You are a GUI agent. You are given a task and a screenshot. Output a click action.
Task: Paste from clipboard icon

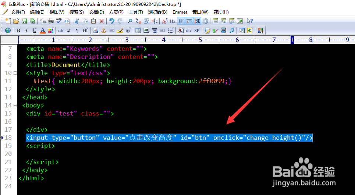pos(93,21)
